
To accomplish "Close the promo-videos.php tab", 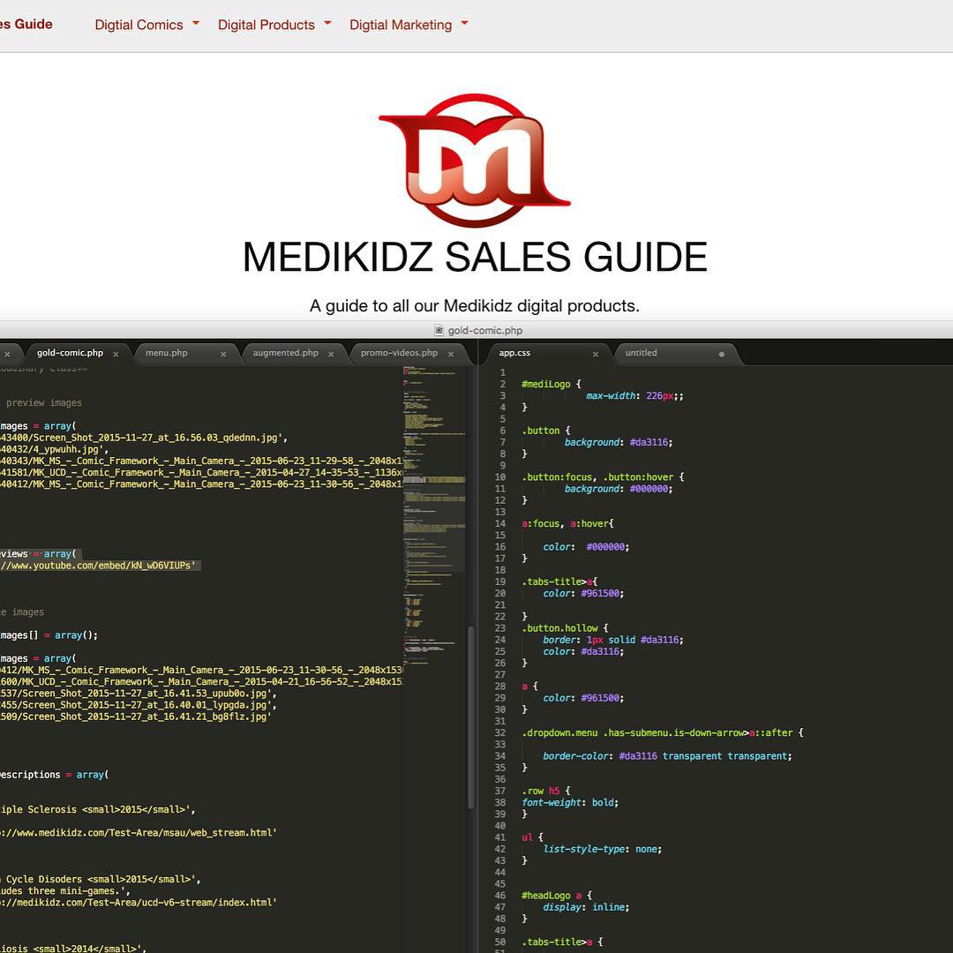I will (450, 354).
